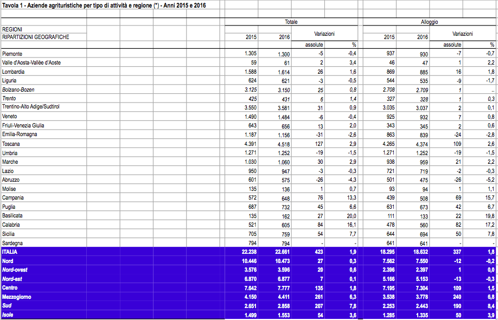Click the 'Sicilia' row label

coord(8,234)
